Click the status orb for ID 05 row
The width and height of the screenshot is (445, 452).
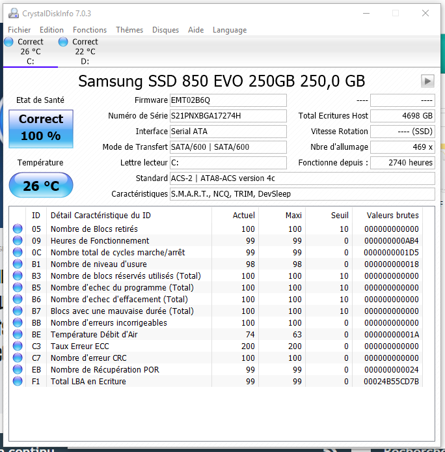click(x=18, y=229)
